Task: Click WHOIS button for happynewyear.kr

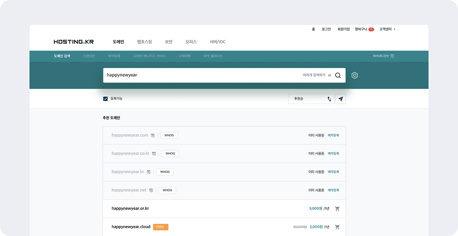Action: pyautogui.click(x=165, y=172)
